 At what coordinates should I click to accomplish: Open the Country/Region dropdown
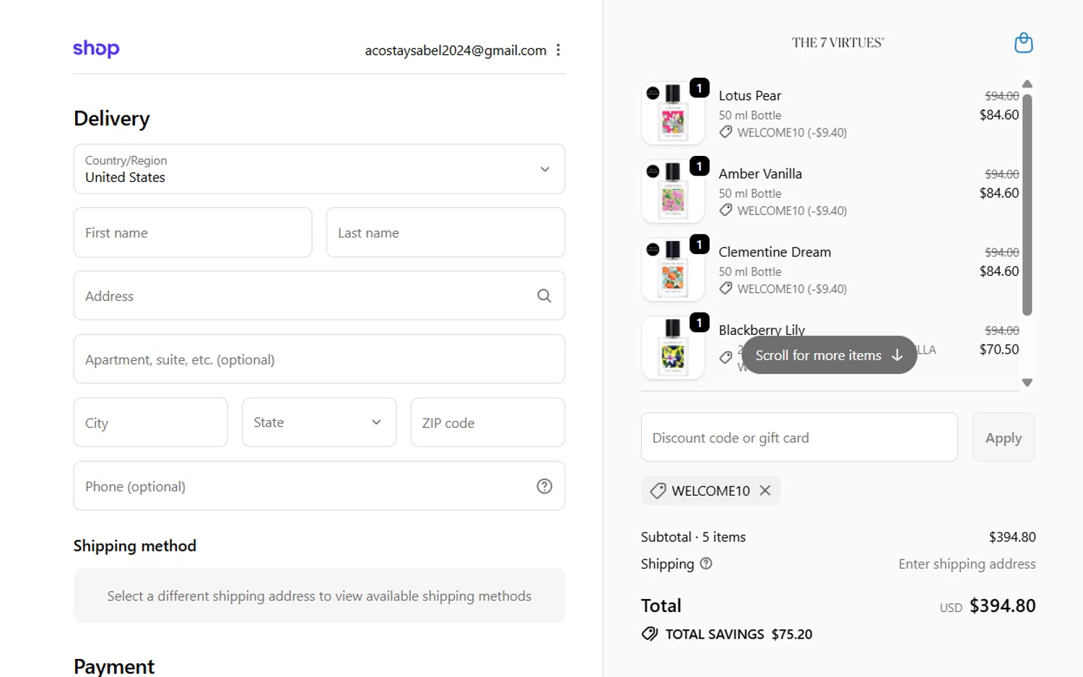319,169
